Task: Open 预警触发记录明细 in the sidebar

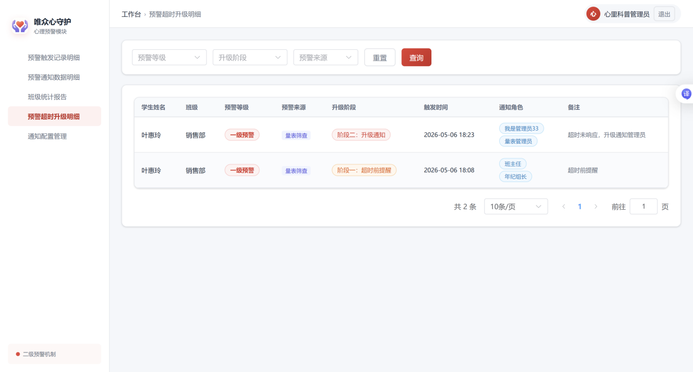Action: [54, 57]
